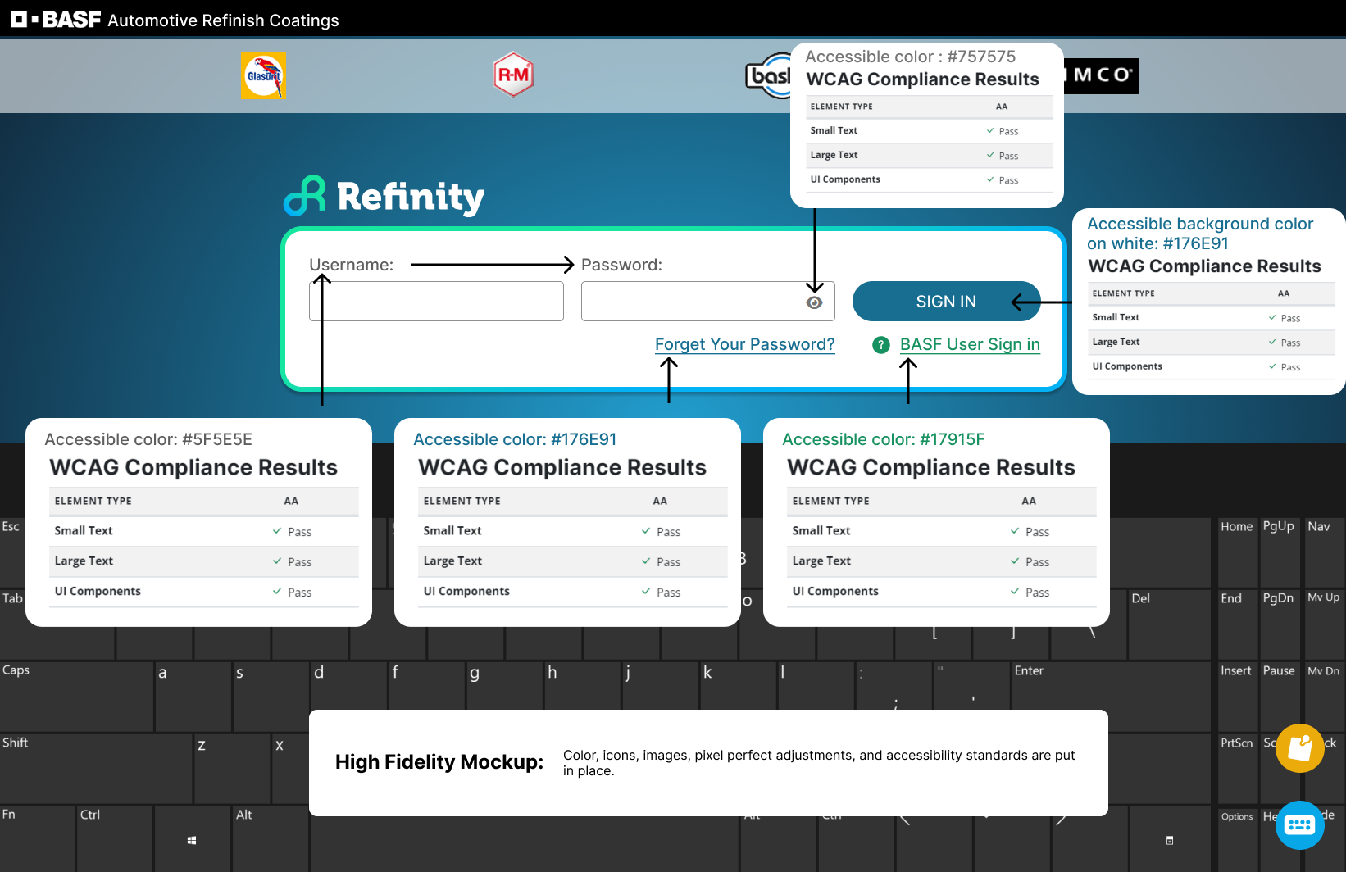Toggle the Nav key on virtual keyboard
Screen dimensions: 1346x872
coord(1325,551)
